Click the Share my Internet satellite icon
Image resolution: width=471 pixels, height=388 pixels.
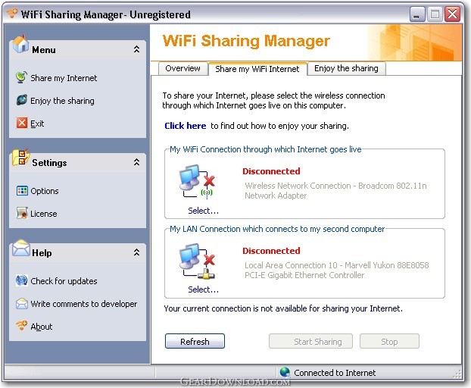22,78
